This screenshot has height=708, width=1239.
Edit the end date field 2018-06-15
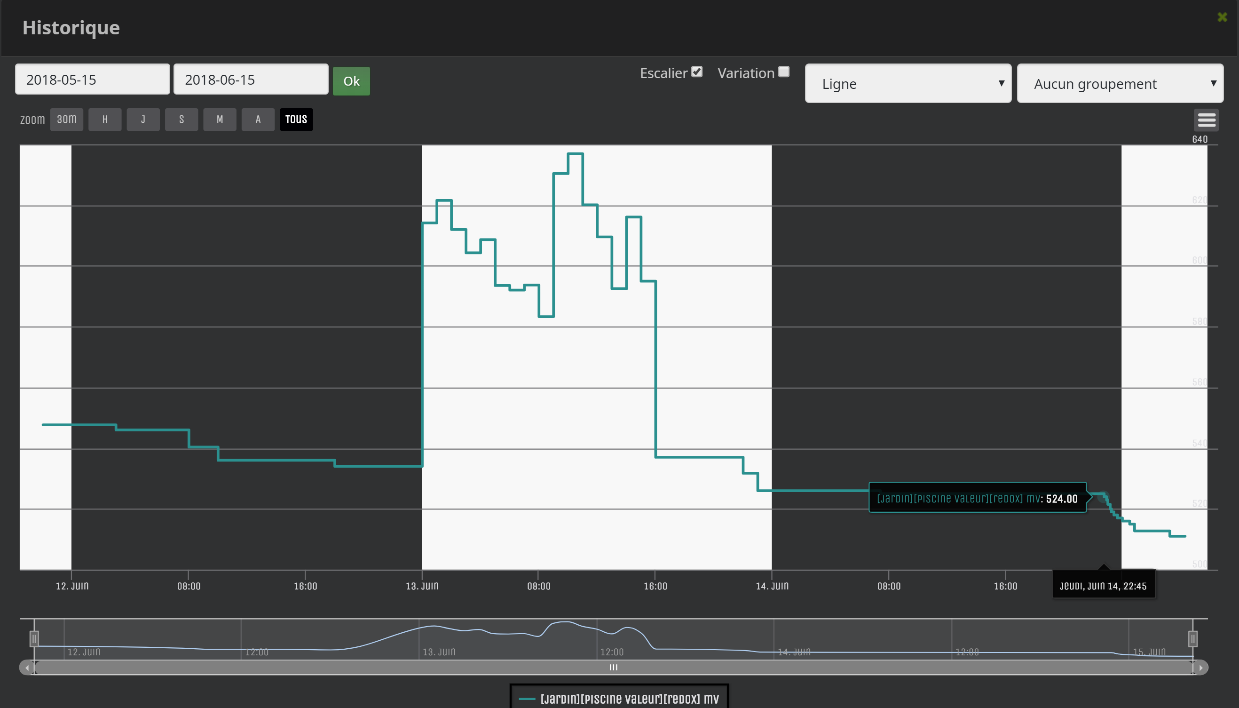point(251,79)
